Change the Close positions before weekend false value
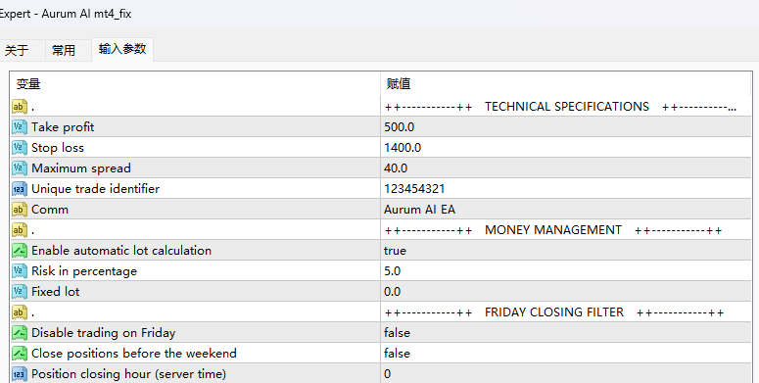Screen dimensions: 759x383 tap(397, 354)
